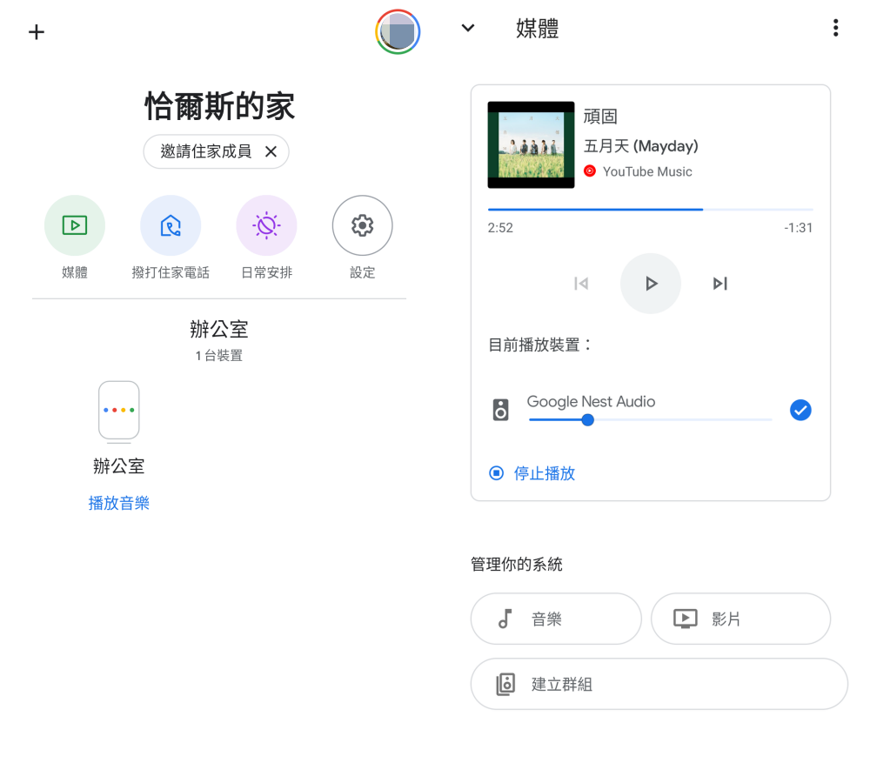Uncheck the Google Nest Audio device checkmark
The image size is (870, 783).
click(x=800, y=410)
